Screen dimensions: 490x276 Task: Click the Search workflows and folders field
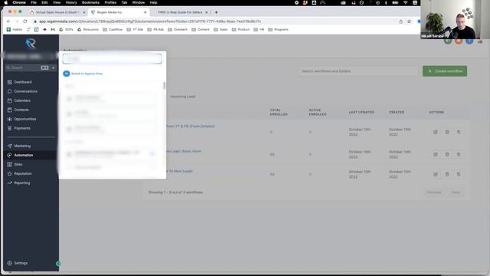click(358, 71)
